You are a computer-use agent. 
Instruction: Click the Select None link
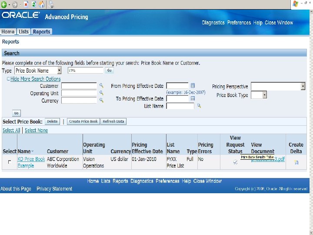[x=37, y=130]
